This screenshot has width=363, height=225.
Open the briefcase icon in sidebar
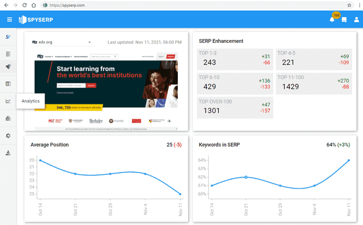[8, 118]
